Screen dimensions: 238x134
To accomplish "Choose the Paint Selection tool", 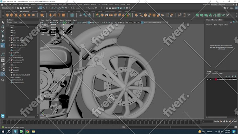I will pyautogui.click(x=3, y=31).
